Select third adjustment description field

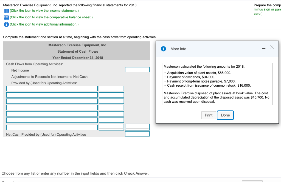click(x=52, y=101)
